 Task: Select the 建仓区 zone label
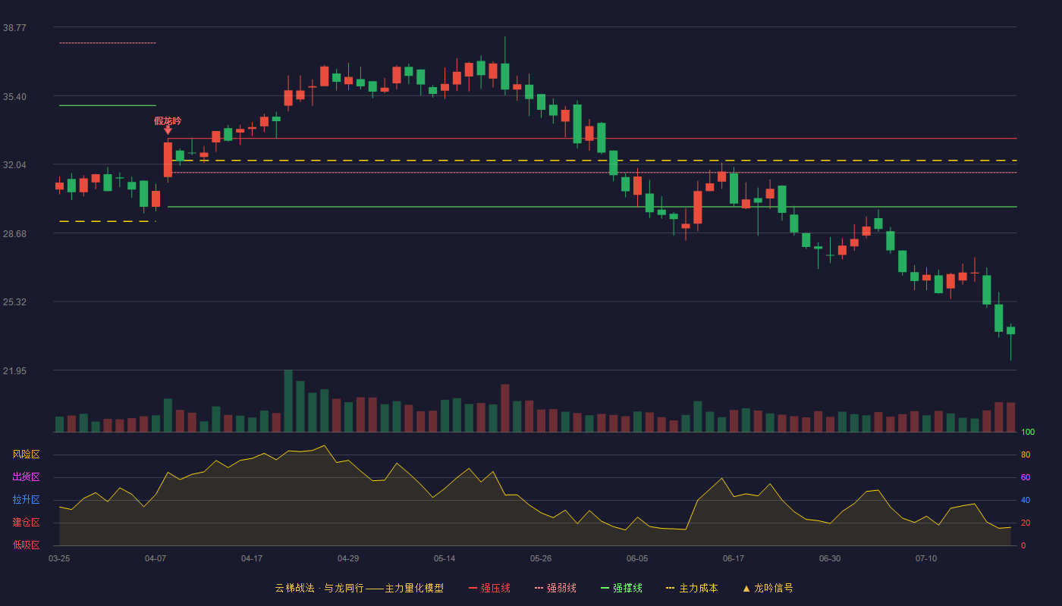click(26, 523)
